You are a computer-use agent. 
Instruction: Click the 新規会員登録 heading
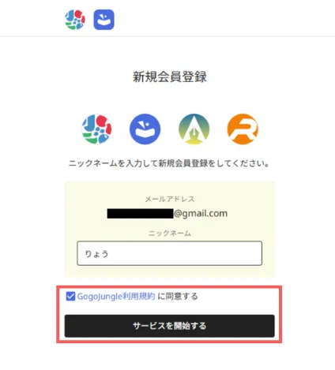pos(170,77)
